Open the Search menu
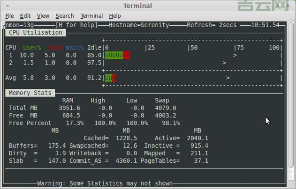 coord(65,15)
